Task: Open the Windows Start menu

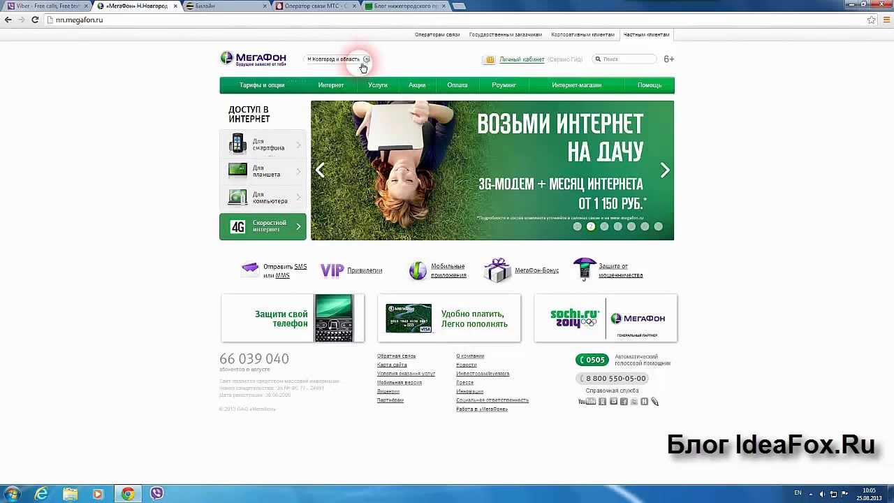Action: [x=11, y=494]
